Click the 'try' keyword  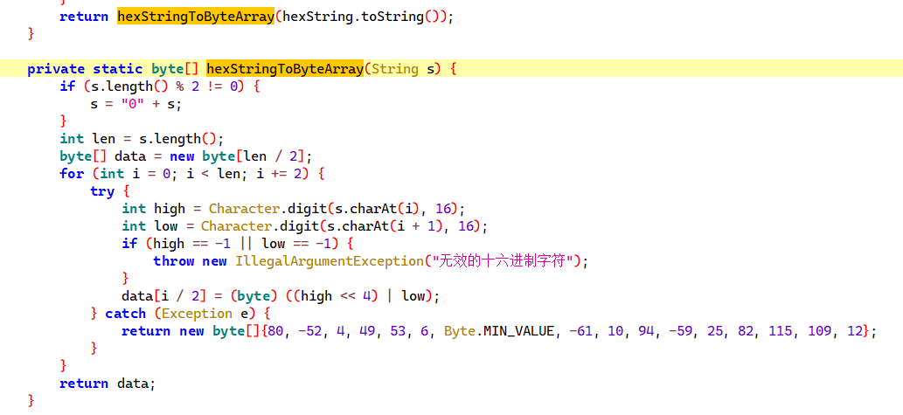pyautogui.click(x=102, y=190)
